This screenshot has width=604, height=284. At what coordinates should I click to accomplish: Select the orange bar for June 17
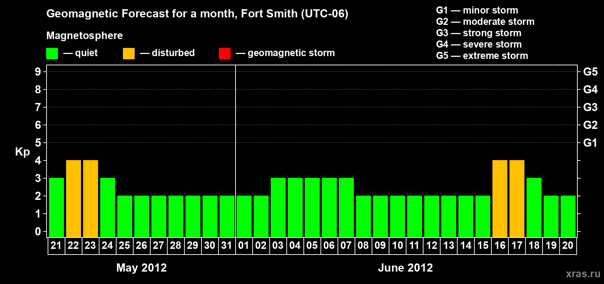(517, 198)
